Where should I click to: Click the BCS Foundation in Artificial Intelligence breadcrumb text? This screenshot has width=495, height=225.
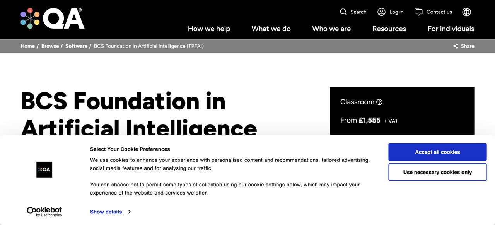point(149,46)
